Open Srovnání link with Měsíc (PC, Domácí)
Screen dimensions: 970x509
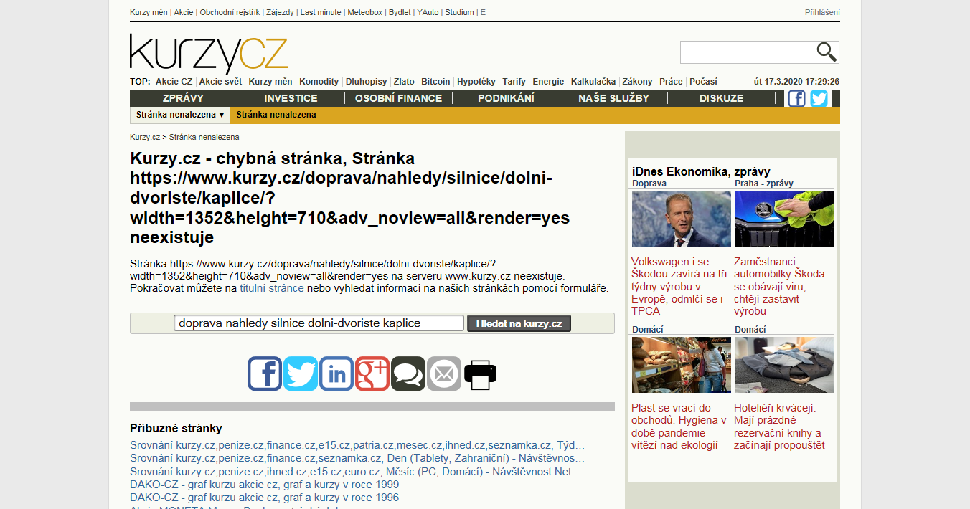click(356, 472)
